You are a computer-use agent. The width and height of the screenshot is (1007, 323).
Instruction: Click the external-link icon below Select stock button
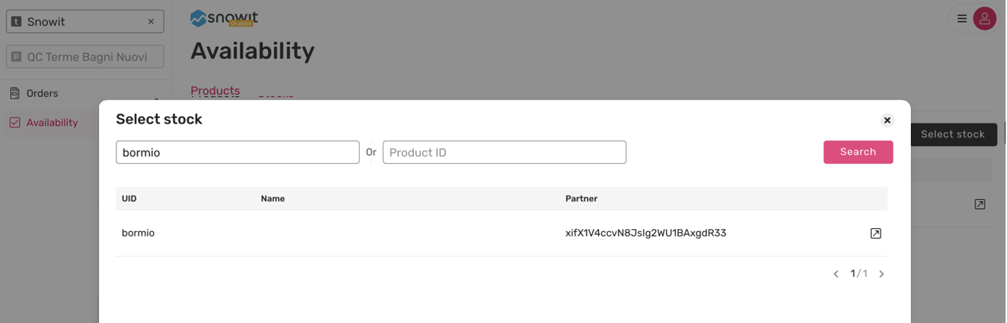click(x=979, y=204)
